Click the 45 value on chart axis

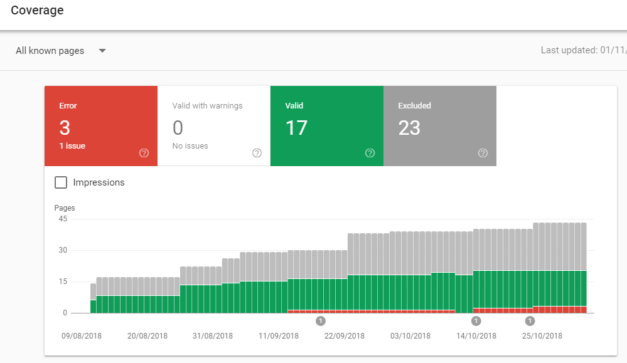63,219
